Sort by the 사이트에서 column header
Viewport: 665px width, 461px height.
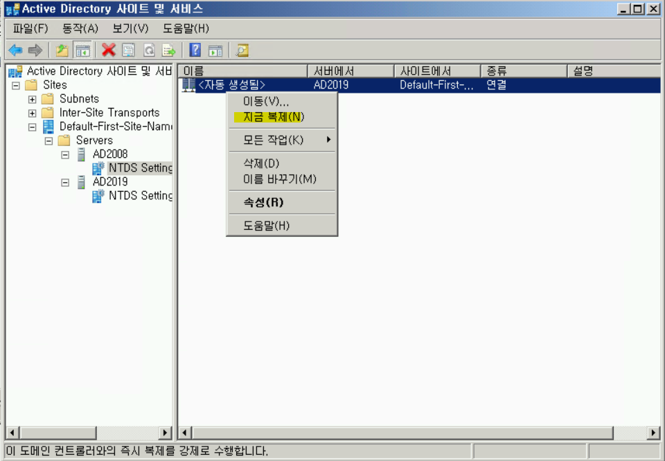coord(438,71)
